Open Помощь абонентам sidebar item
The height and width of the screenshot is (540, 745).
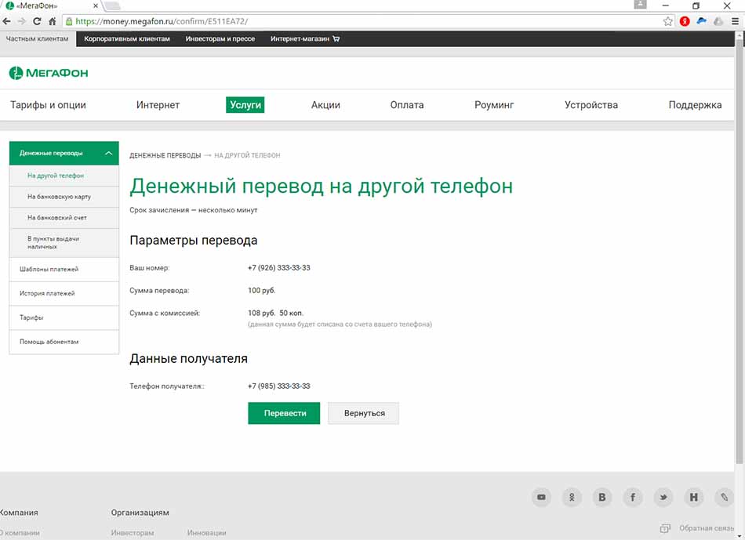tap(64, 342)
